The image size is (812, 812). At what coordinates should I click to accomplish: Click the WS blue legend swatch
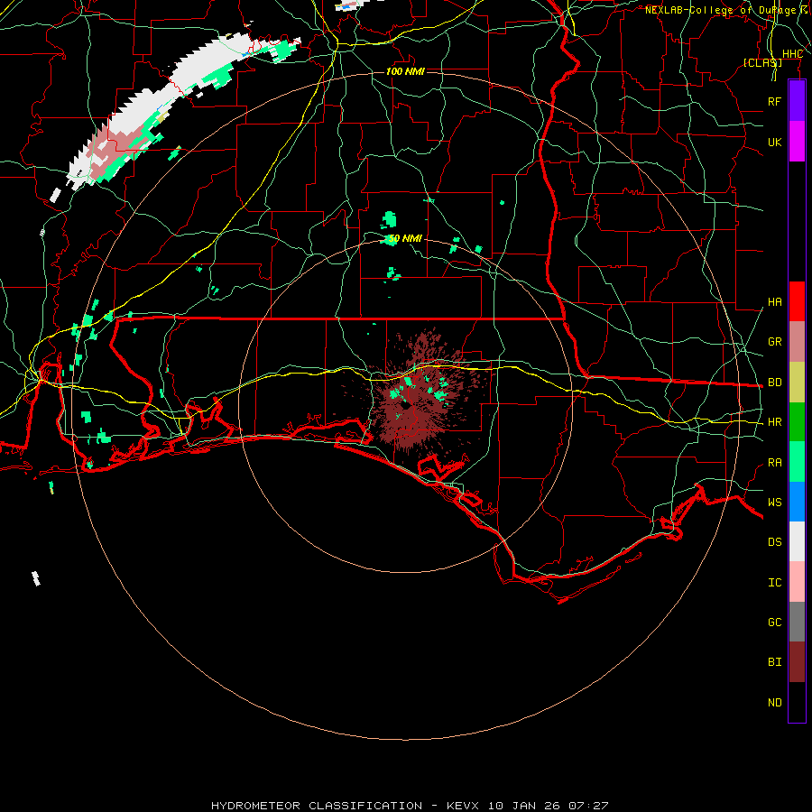coord(797,502)
